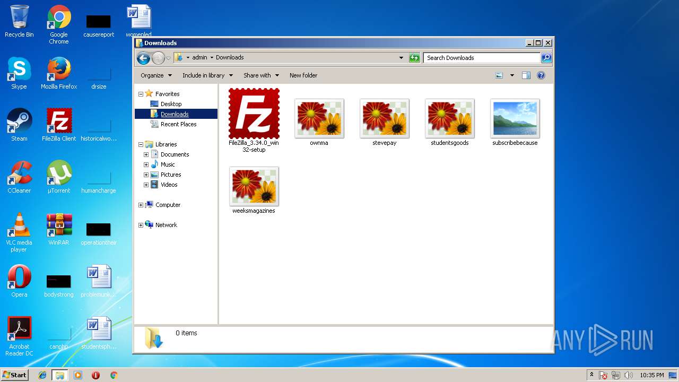
Task: Select the FileZilla_3.34.0_win32-setup file
Action: [254, 120]
